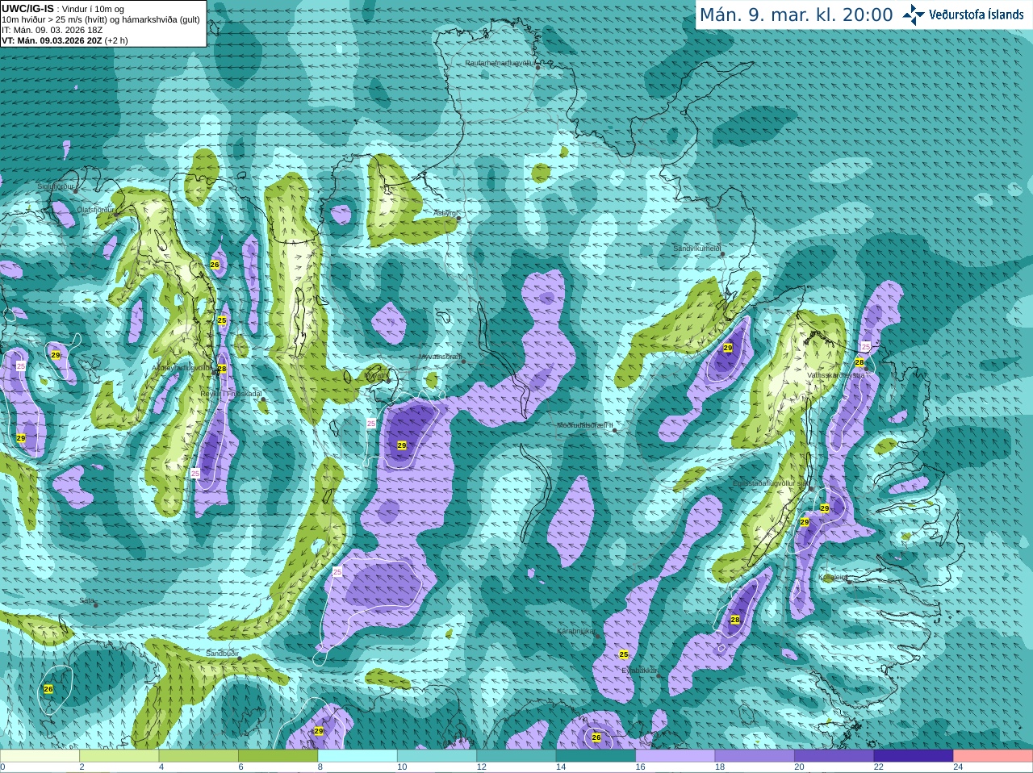Select the Raufarhafnarflugvöllur station label

[x=500, y=62]
